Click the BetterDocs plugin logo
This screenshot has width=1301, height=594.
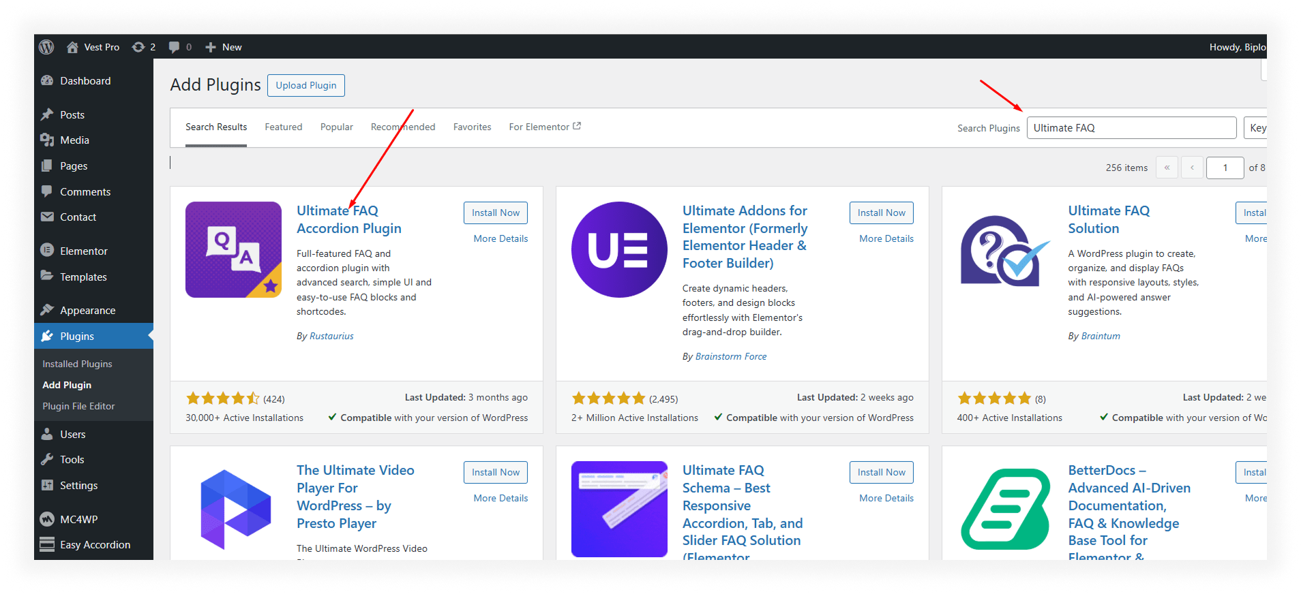[x=1005, y=509]
